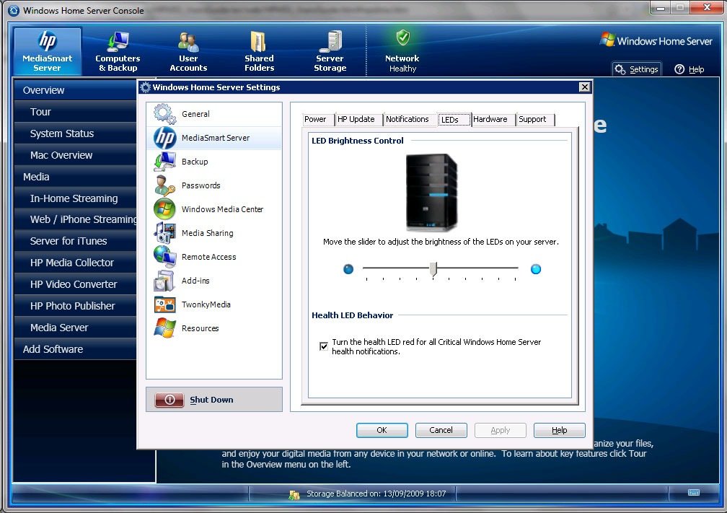Select the General settings gear icon
Screen dimensions: 727x513
pos(164,114)
